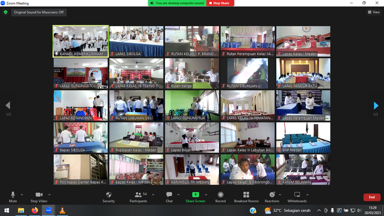Click the red Stop Share button

tap(220, 3)
